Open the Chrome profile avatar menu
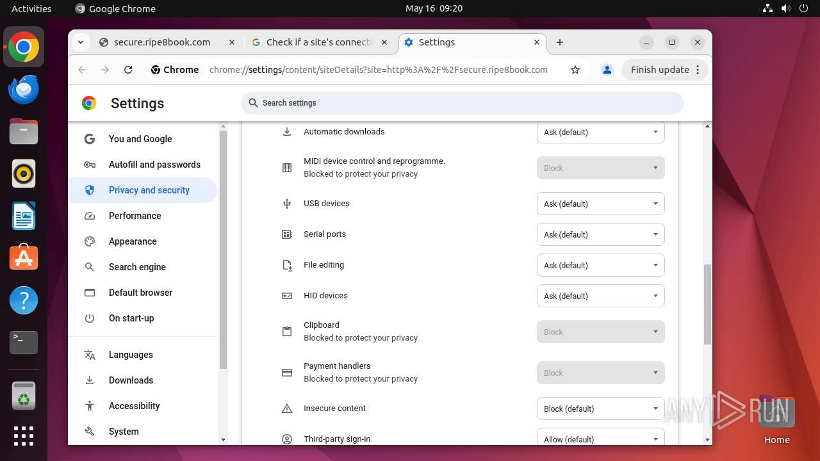This screenshot has width=820, height=461. (607, 70)
